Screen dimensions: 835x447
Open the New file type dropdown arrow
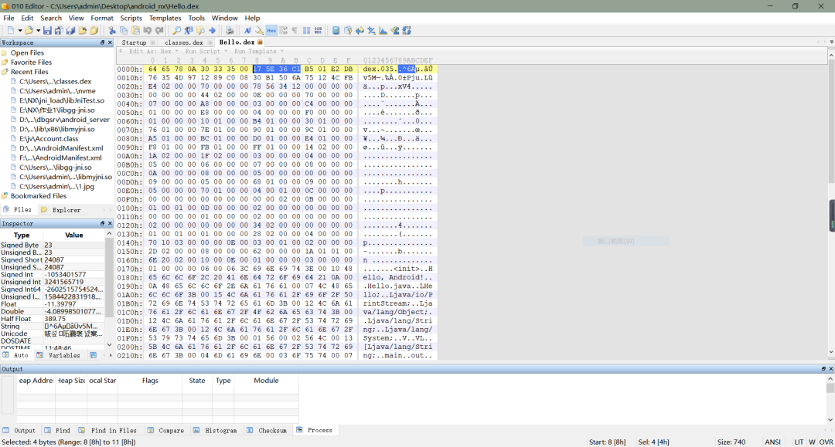click(19, 30)
